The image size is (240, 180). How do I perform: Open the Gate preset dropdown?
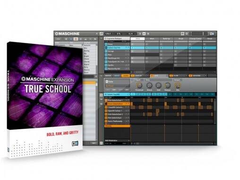click(x=117, y=86)
